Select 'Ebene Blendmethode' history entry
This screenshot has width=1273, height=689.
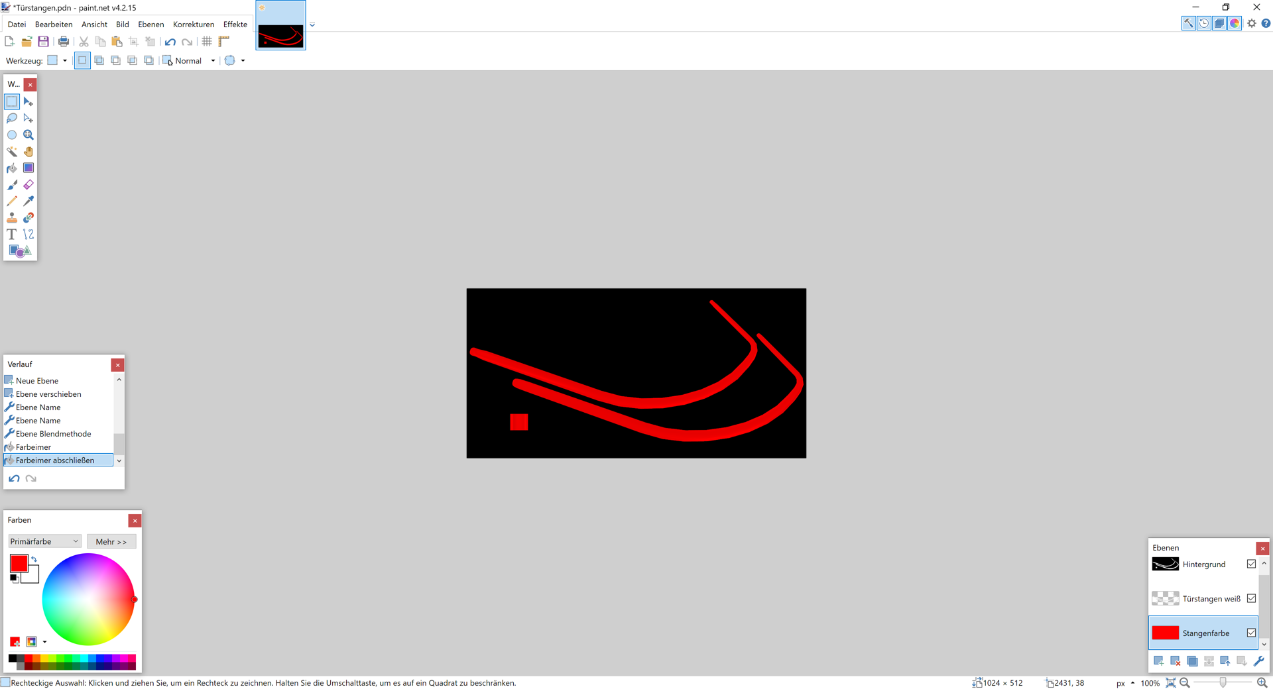pyautogui.click(x=53, y=434)
